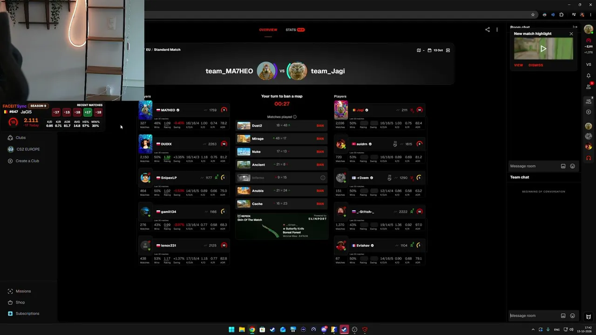Click VIEW on the match highlight
The height and width of the screenshot is (335, 596).
tap(518, 65)
